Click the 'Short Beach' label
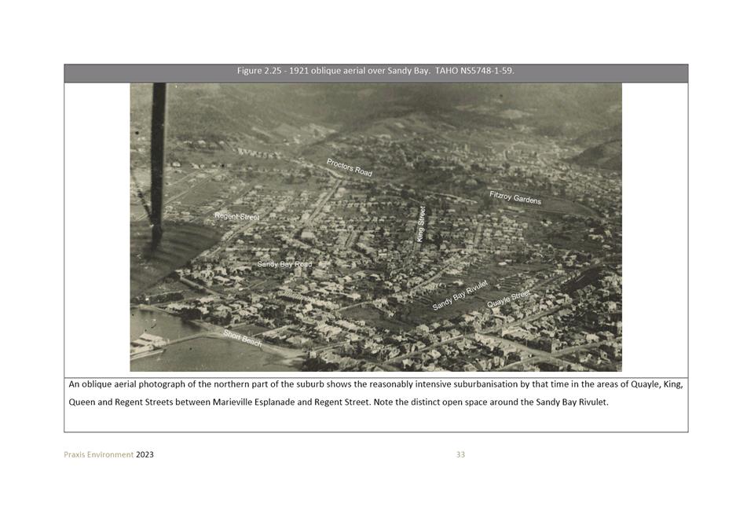The image size is (747, 529). (243, 338)
